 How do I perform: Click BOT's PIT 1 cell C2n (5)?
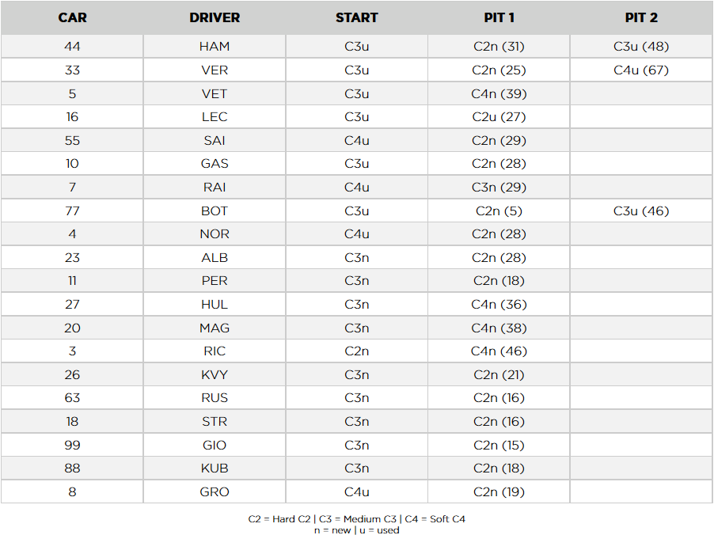pos(499,211)
